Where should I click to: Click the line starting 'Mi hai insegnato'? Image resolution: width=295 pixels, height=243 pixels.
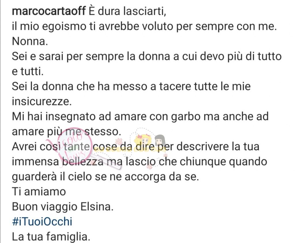[140, 116]
